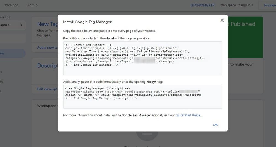
Task: Confirm the dialog with OK
Action: [215, 125]
